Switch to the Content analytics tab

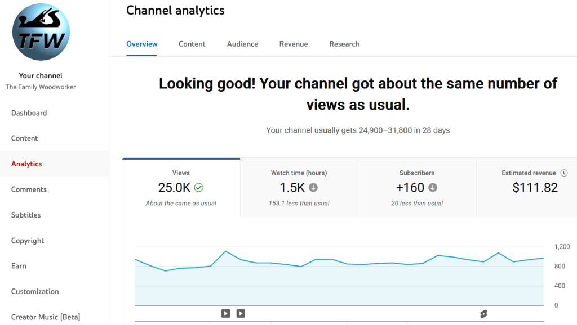point(192,44)
